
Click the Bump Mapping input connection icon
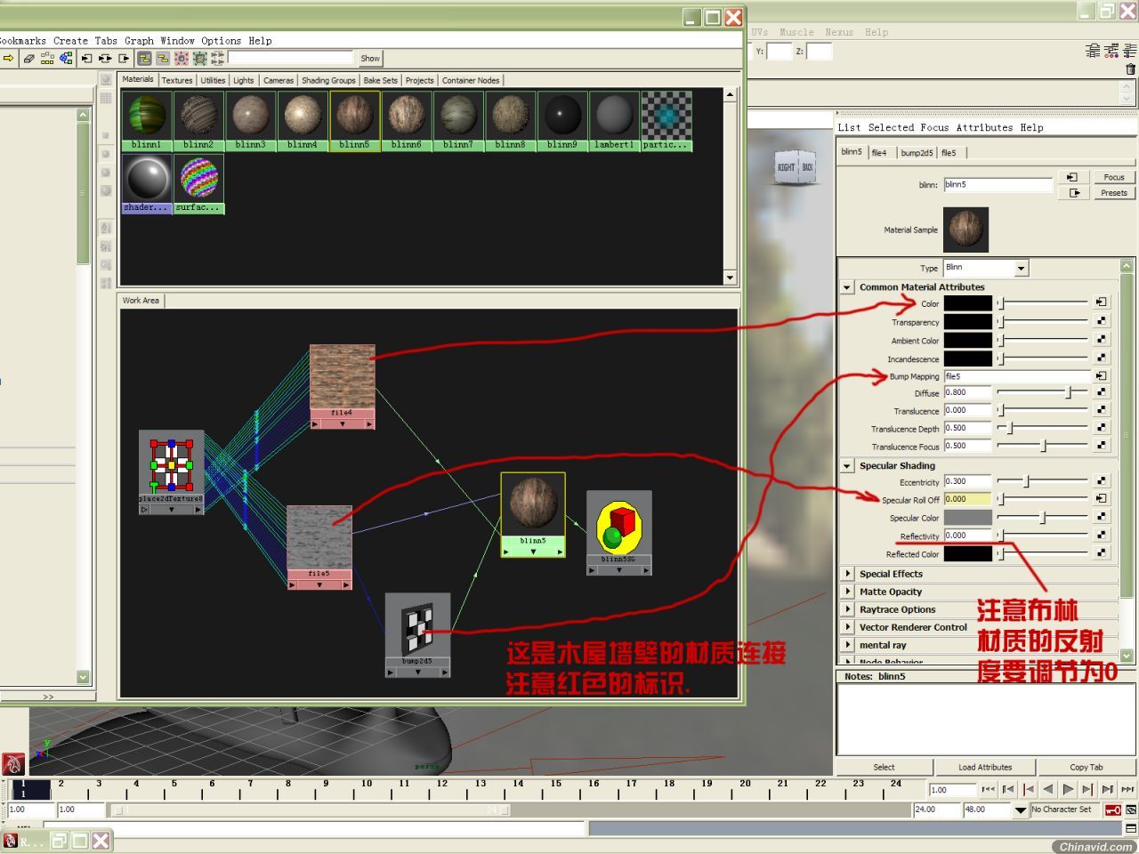click(x=1102, y=376)
